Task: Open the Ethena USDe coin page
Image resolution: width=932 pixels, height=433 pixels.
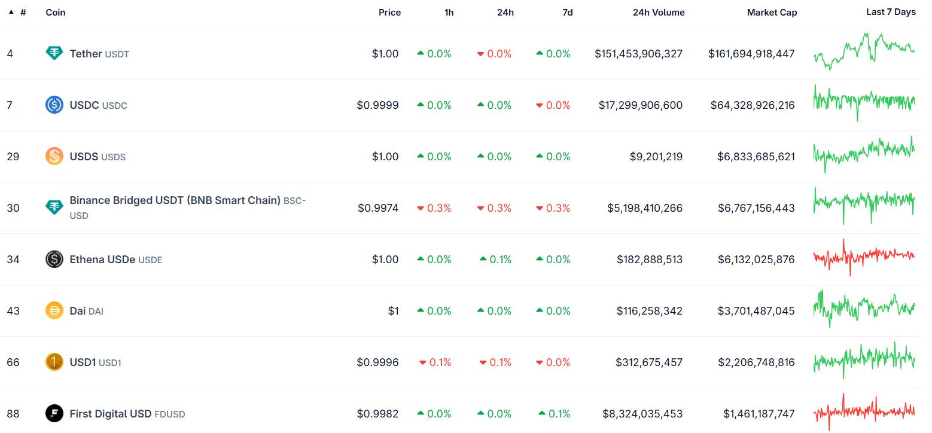Action: [x=116, y=260]
